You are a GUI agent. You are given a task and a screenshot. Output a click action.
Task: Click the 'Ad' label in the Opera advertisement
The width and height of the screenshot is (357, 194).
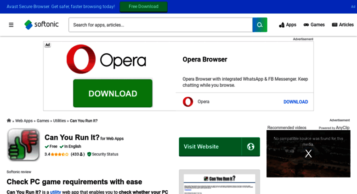tap(47, 45)
